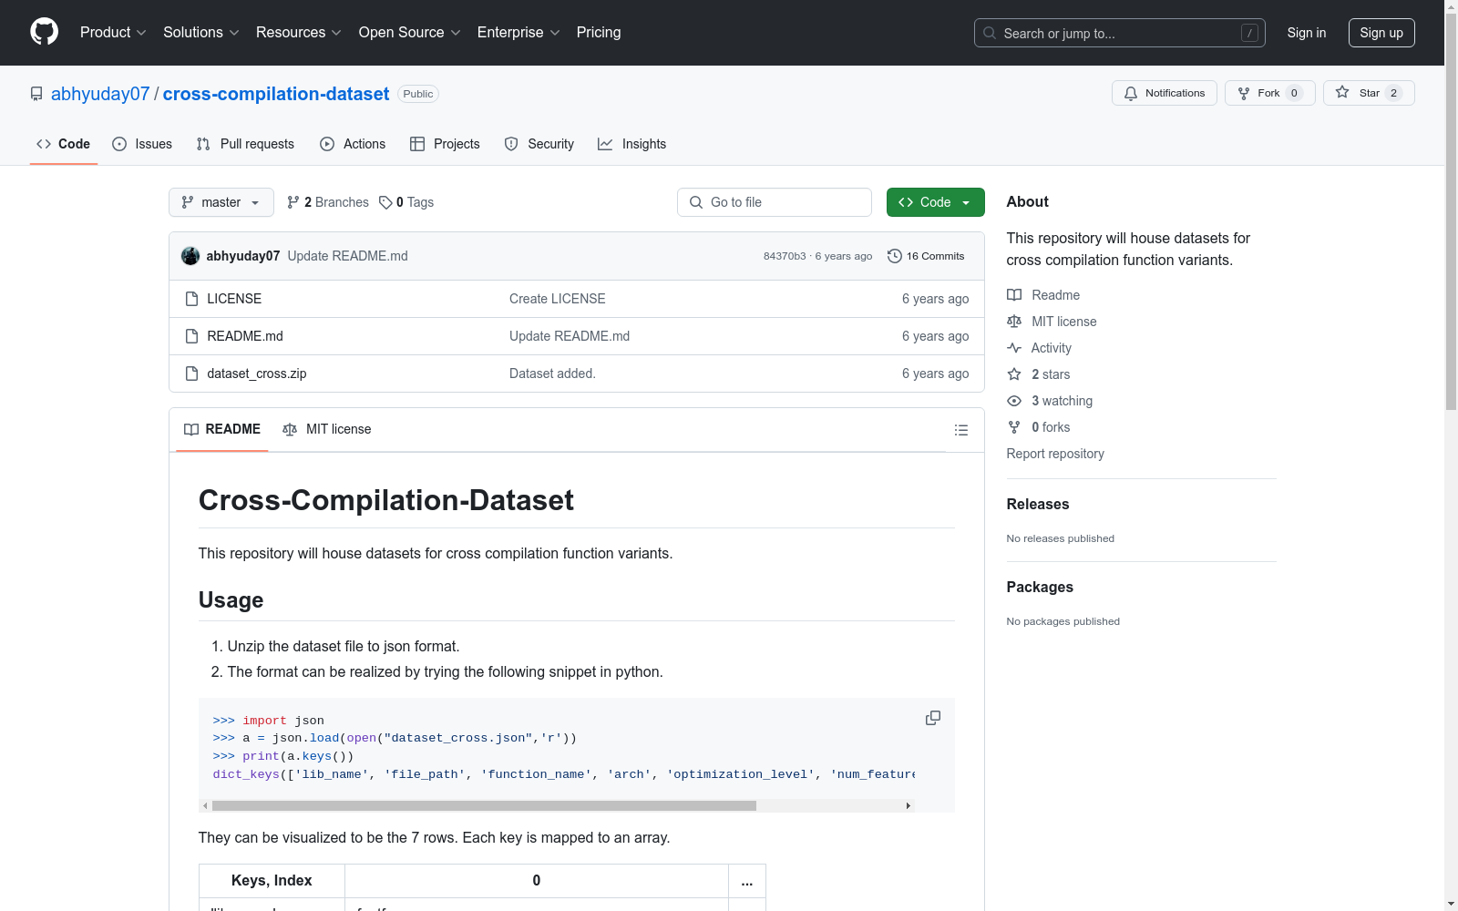This screenshot has height=911, width=1458.
Task: Switch to the Issues tab
Action: click(142, 144)
